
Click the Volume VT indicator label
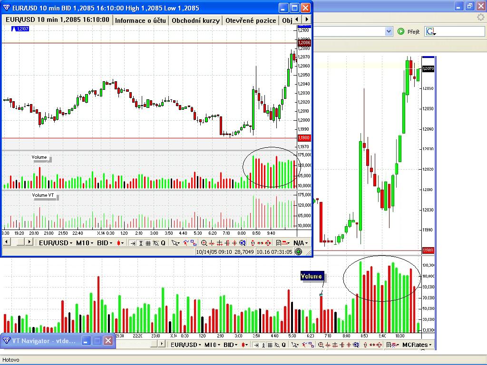tap(43, 195)
